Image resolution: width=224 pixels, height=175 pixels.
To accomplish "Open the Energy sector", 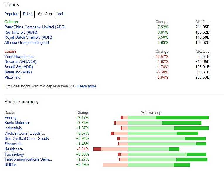I will (x=11, y=118).
